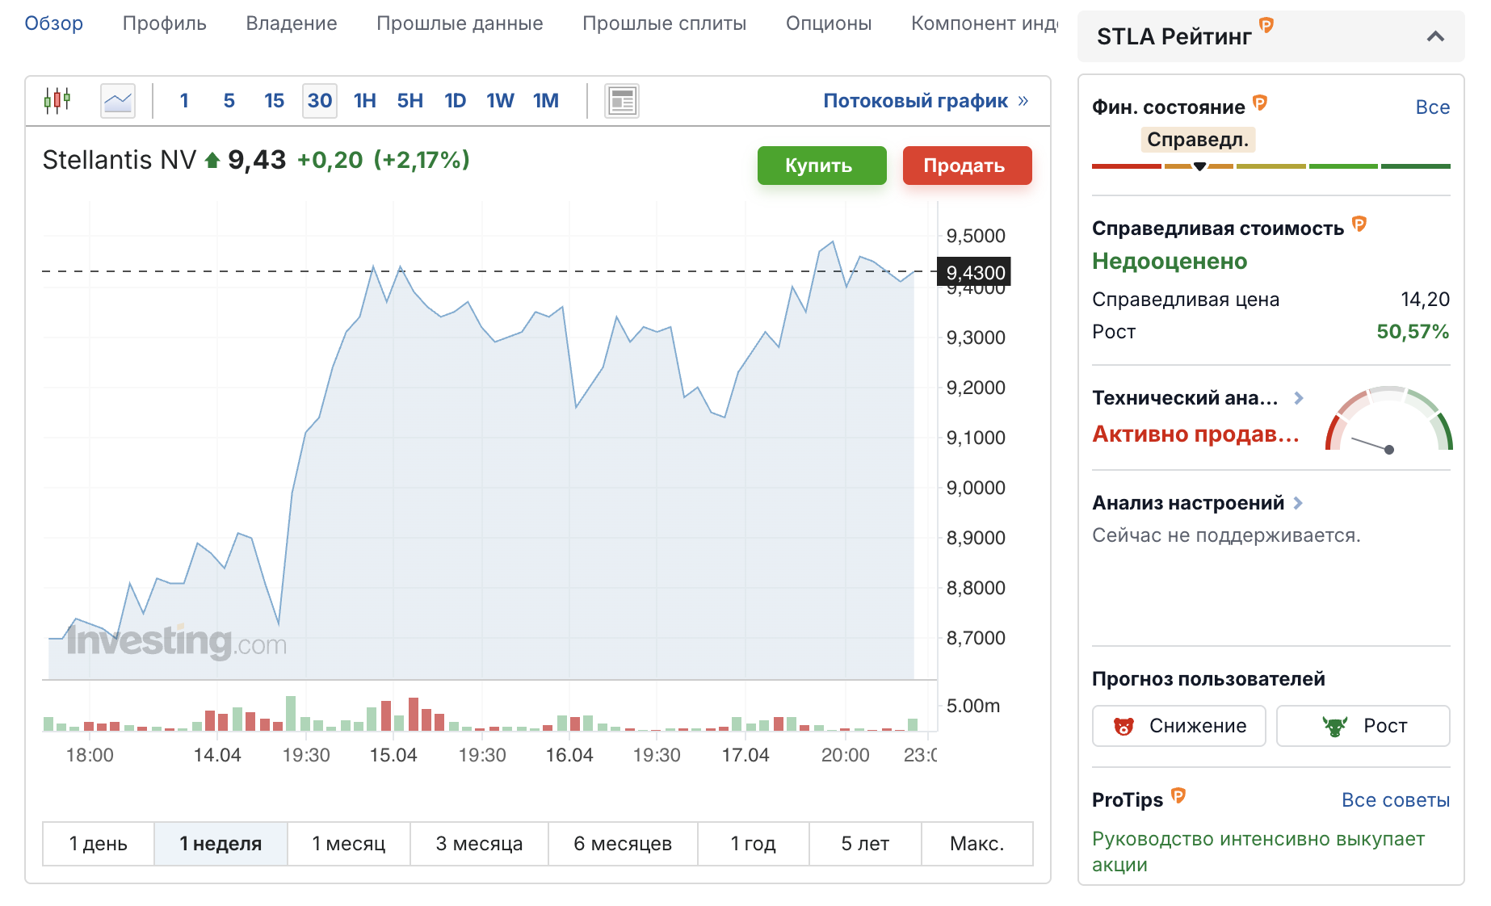
Task: Click the 14,20 fair price value
Action: (x=1425, y=300)
